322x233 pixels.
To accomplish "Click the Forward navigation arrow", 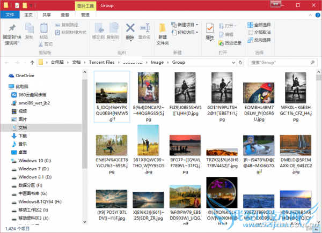I will (x=17, y=63).
